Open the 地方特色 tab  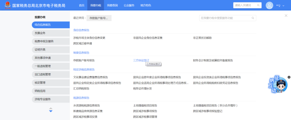coord(146,5)
